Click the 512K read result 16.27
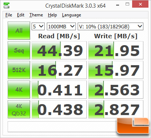Viewport: 151px width, 138px height. click(59, 70)
